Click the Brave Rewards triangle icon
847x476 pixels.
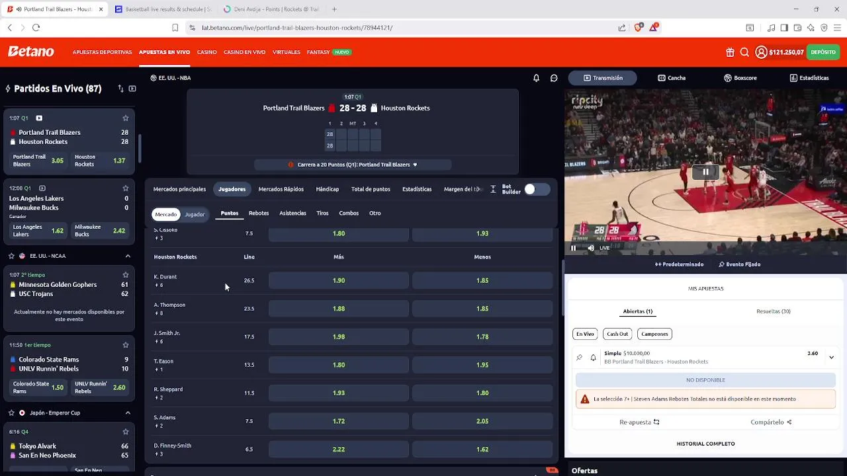(654, 27)
